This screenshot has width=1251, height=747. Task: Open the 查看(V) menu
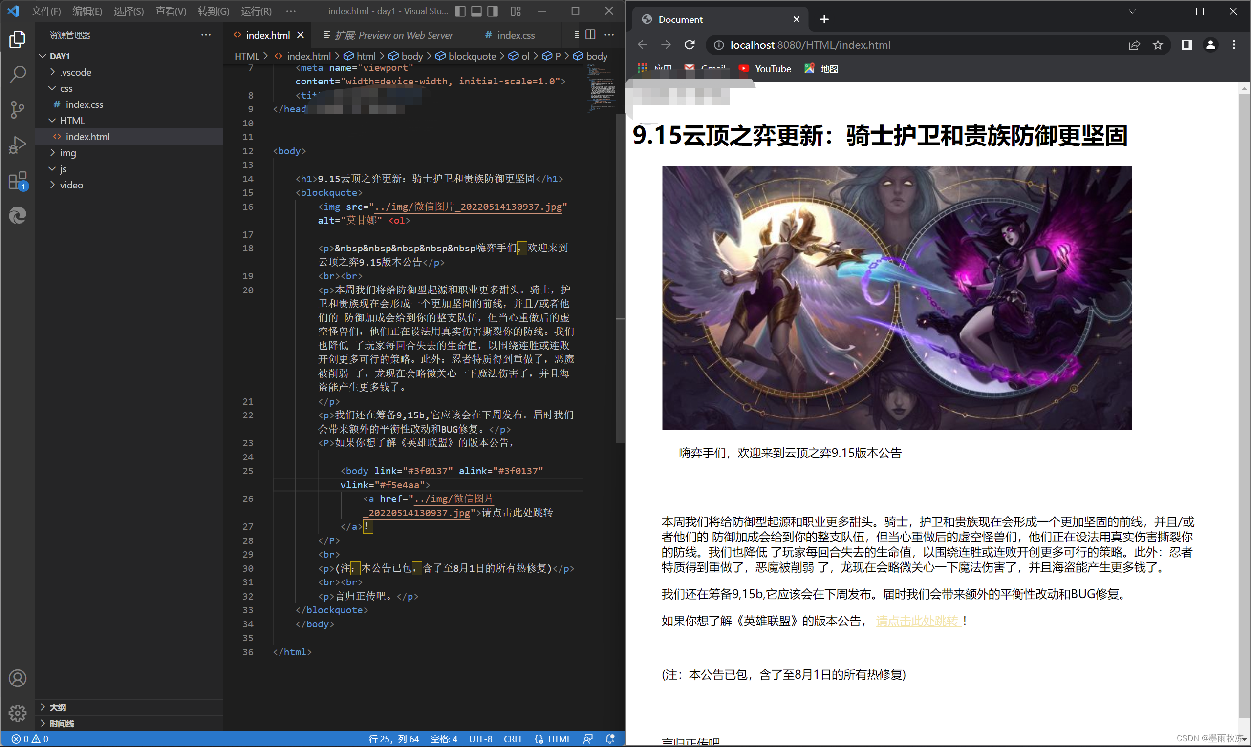170,11
